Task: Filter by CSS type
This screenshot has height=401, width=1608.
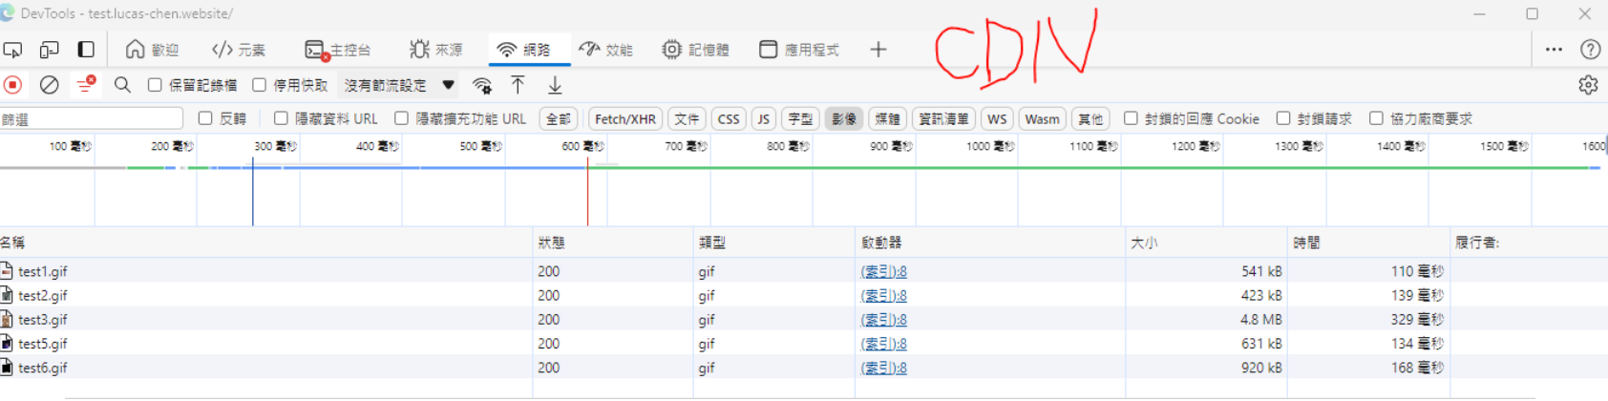Action: pos(729,119)
